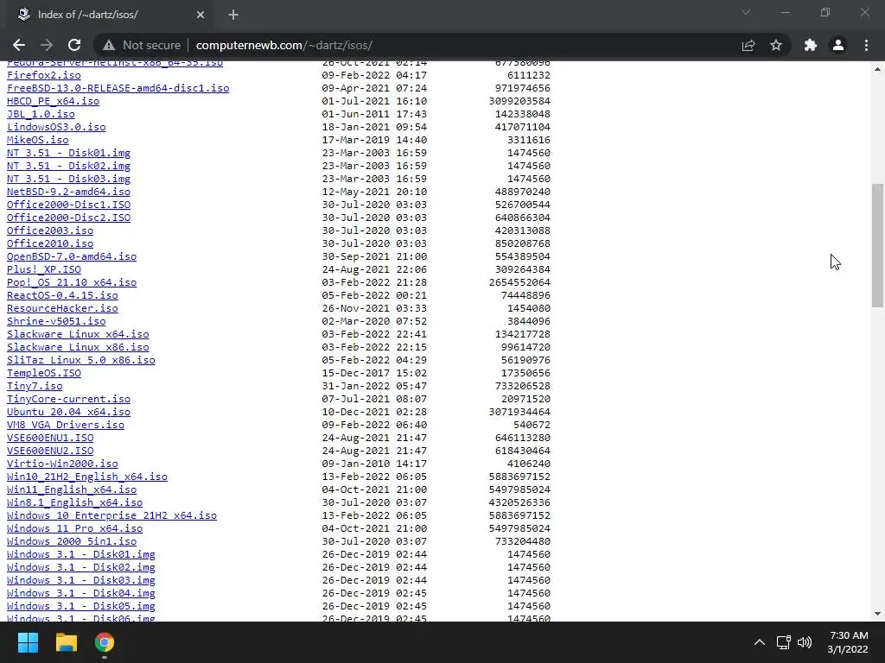Open network status in system tray

(x=783, y=642)
